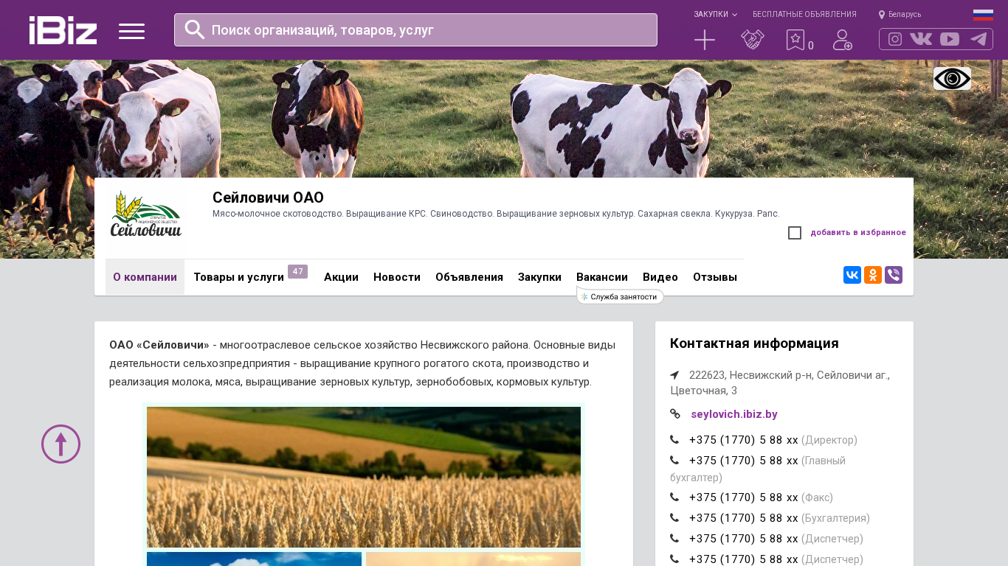
Task: Click the magnifier search icon
Action: pos(195,29)
